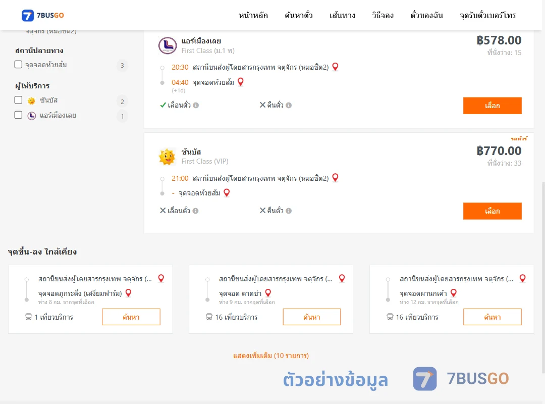Click the count badge 3 beside จุดจอดห้วยส้ม
The image size is (545, 404).
(x=122, y=66)
